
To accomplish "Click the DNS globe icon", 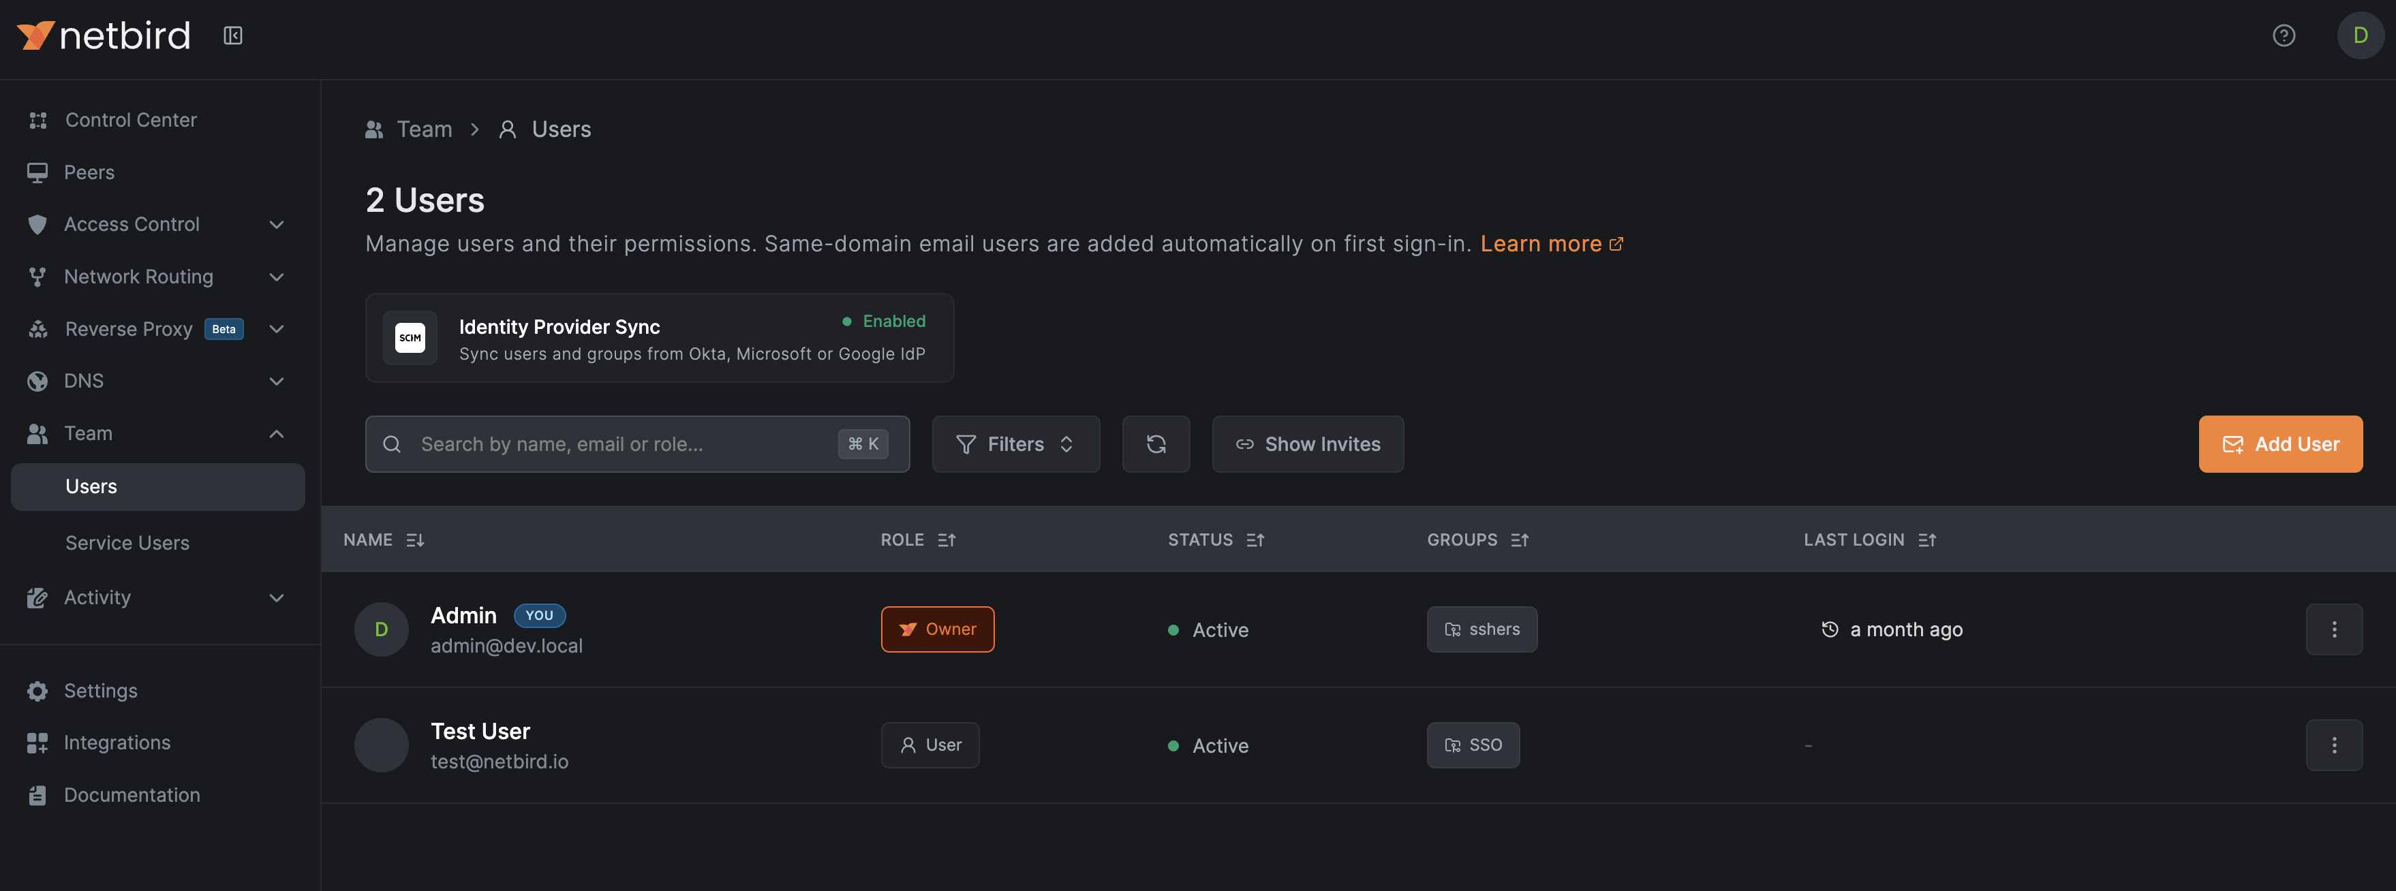I will (x=37, y=381).
